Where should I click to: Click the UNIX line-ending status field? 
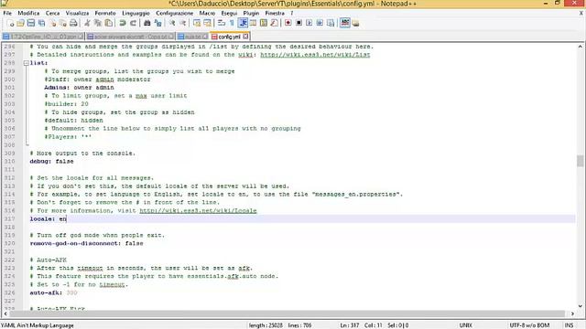click(x=466, y=325)
